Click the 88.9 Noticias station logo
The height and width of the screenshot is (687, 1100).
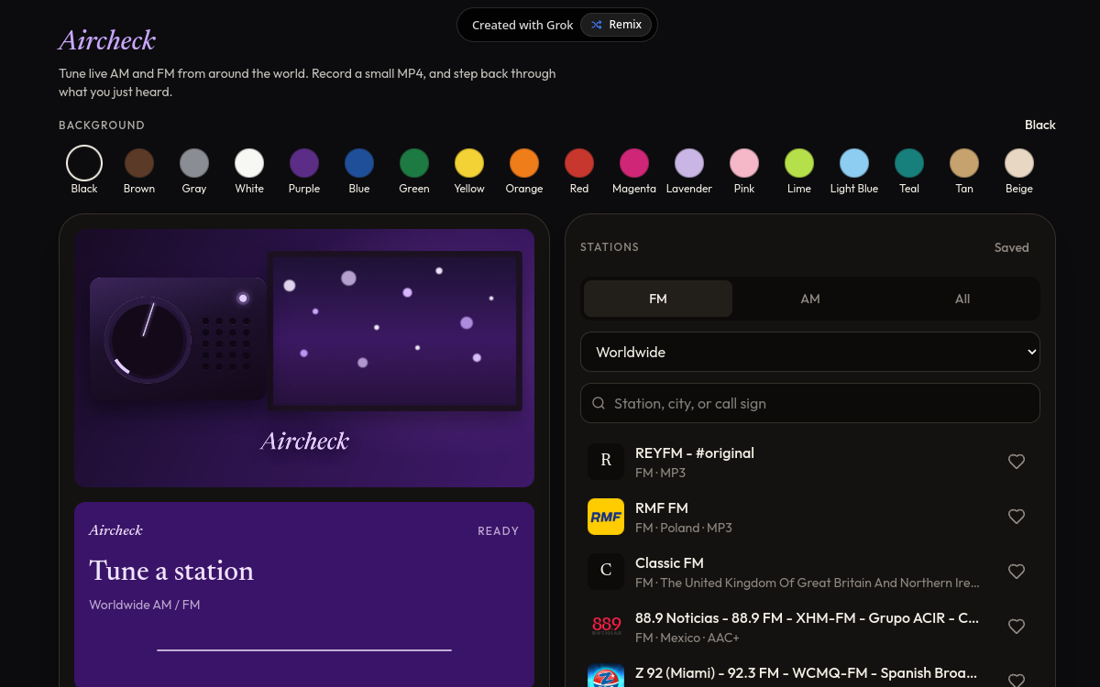coord(606,627)
